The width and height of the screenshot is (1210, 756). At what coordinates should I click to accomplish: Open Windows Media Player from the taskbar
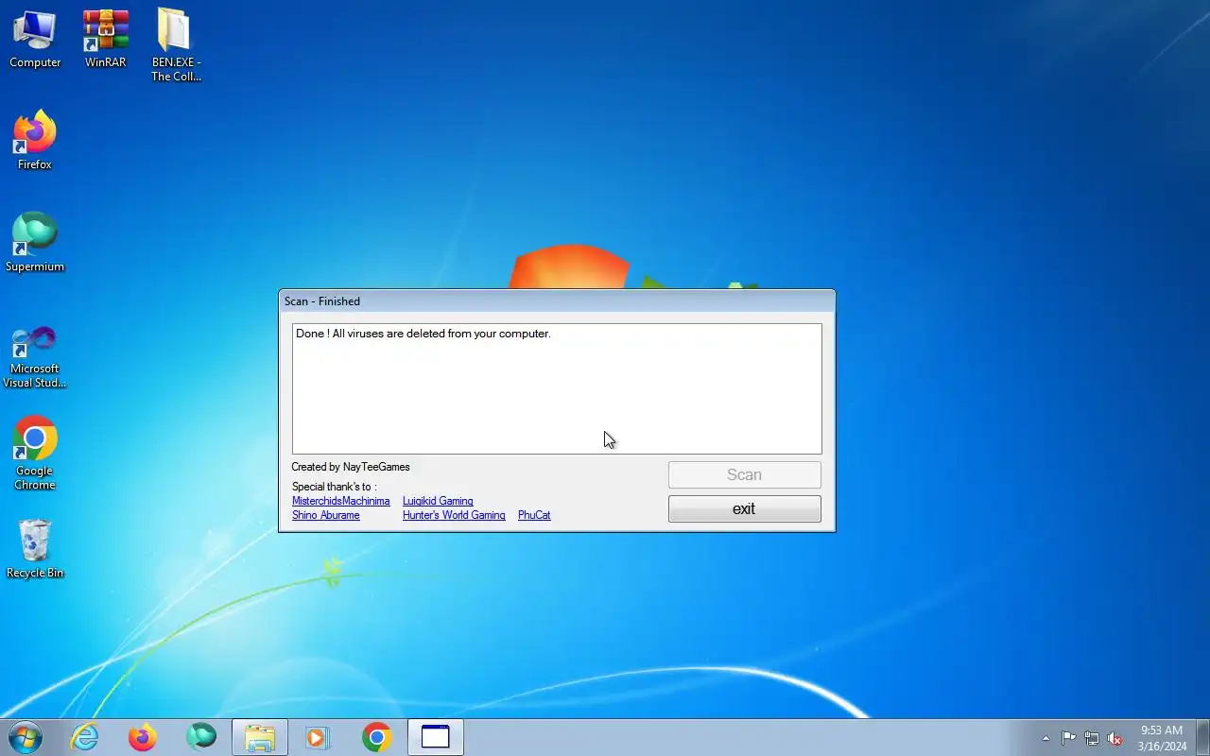(x=319, y=737)
